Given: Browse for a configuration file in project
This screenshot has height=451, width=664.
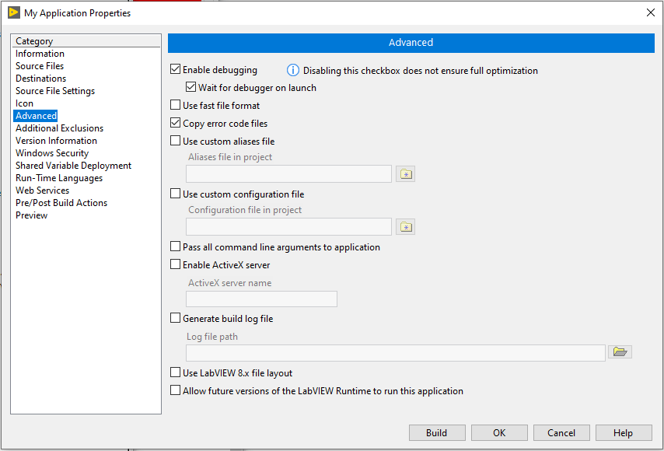Looking at the screenshot, I should pos(405,226).
